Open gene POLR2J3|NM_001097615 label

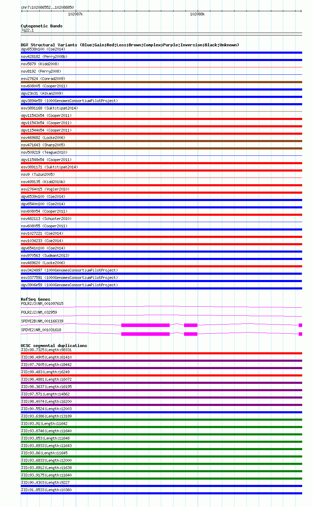(42, 303)
